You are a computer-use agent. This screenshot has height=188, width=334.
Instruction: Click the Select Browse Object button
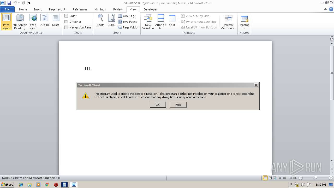[x=332, y=168]
